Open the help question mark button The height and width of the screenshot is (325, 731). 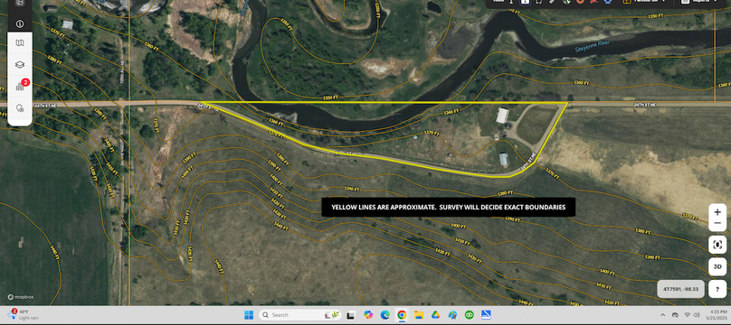tap(717, 289)
